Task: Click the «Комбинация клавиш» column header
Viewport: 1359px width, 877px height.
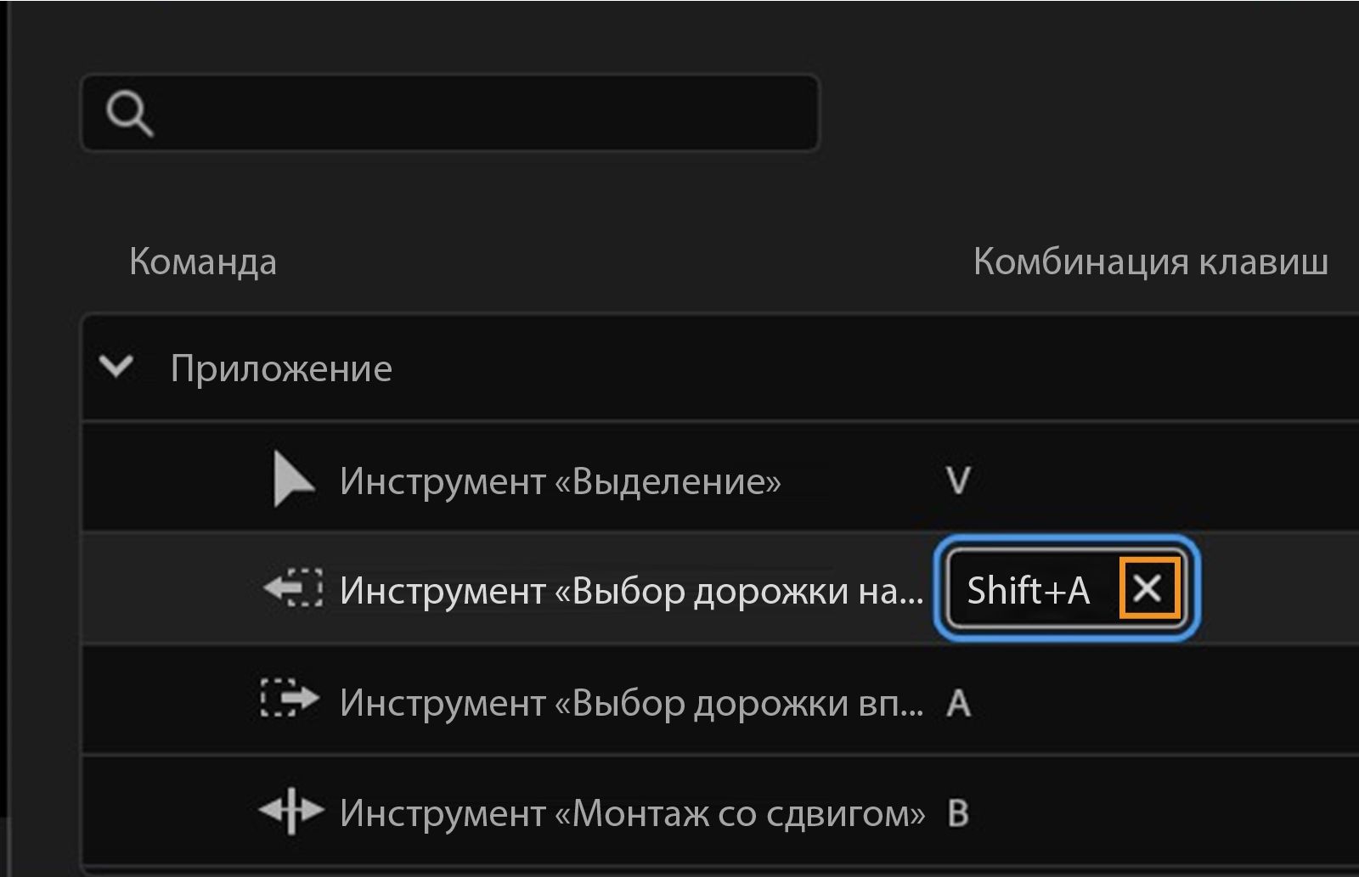Action: click(x=1151, y=261)
